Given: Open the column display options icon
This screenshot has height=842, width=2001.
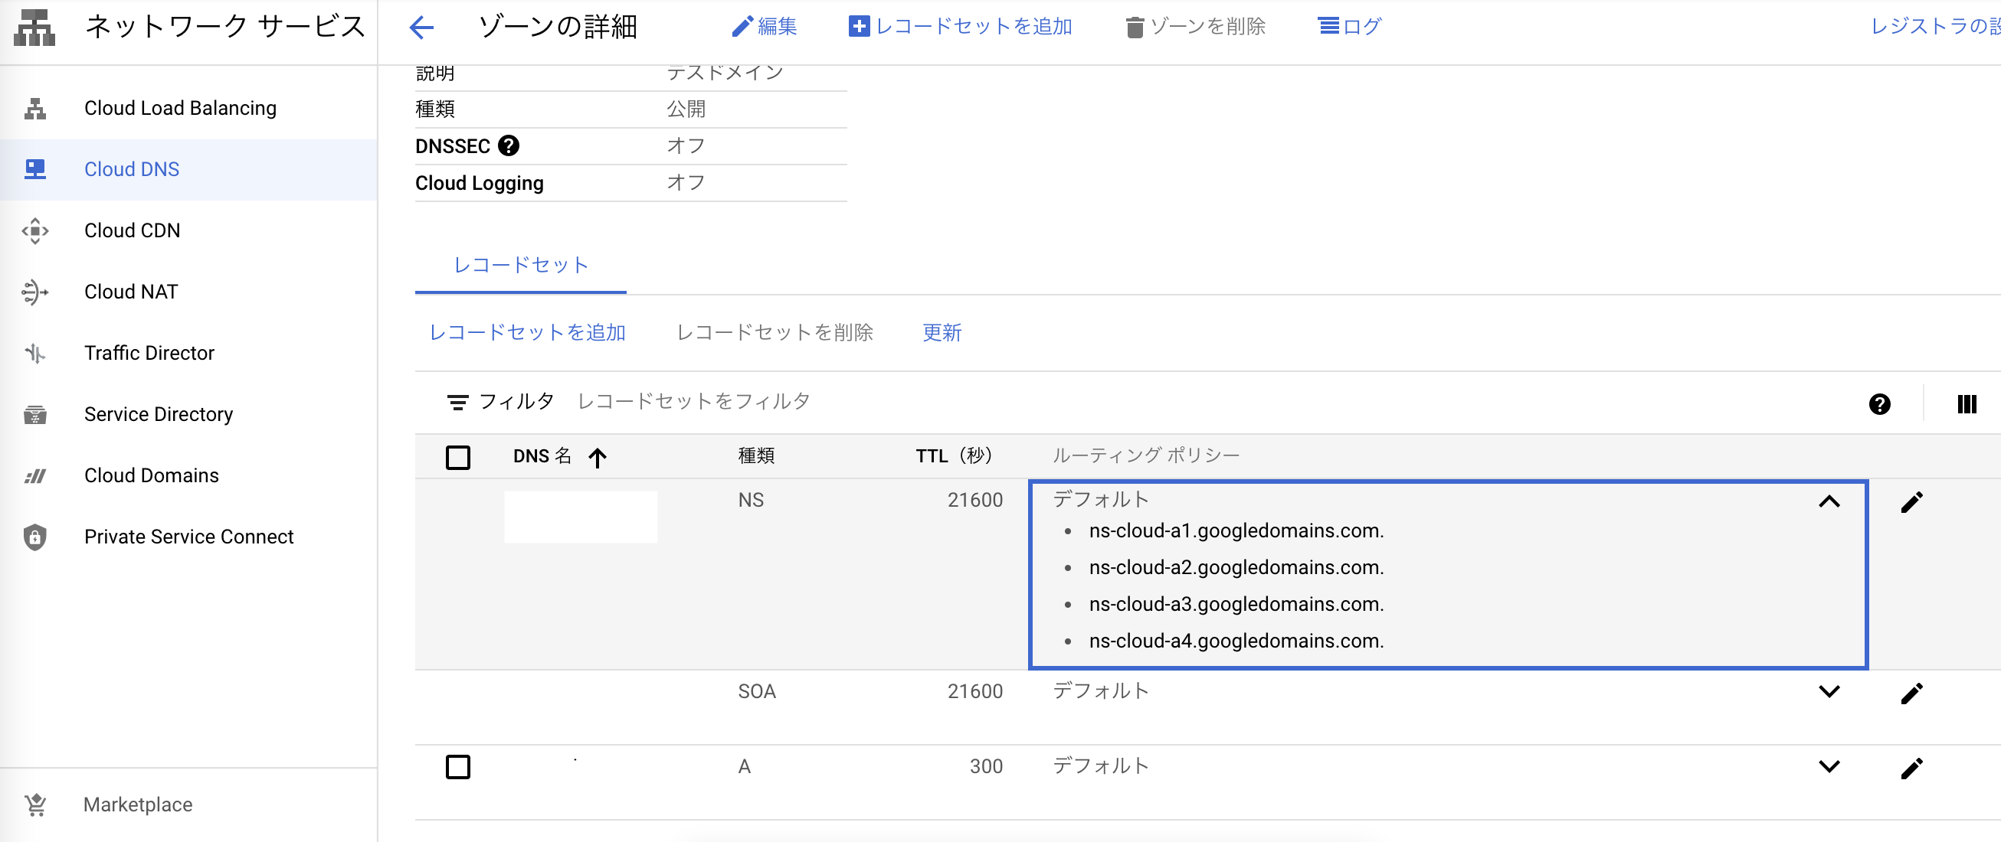Looking at the screenshot, I should click(1966, 404).
